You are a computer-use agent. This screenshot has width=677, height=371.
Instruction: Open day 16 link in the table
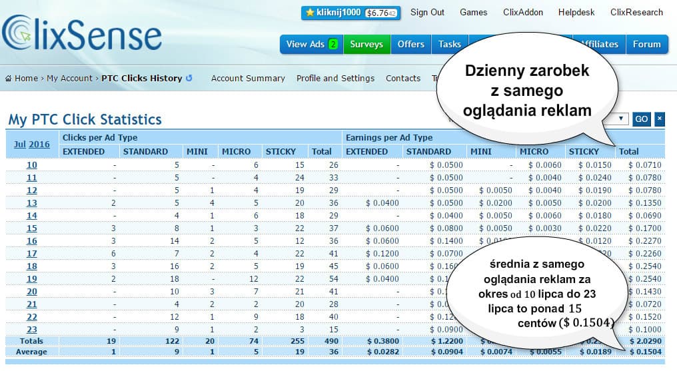pos(32,241)
